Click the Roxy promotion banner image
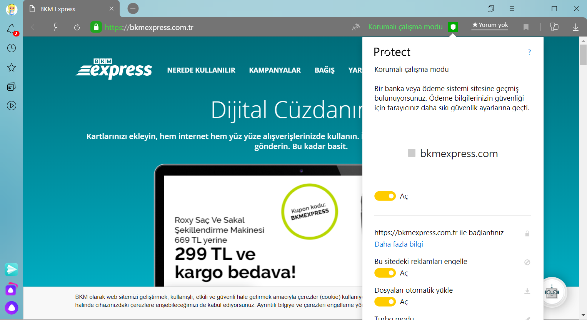587x320 pixels. (x=263, y=230)
